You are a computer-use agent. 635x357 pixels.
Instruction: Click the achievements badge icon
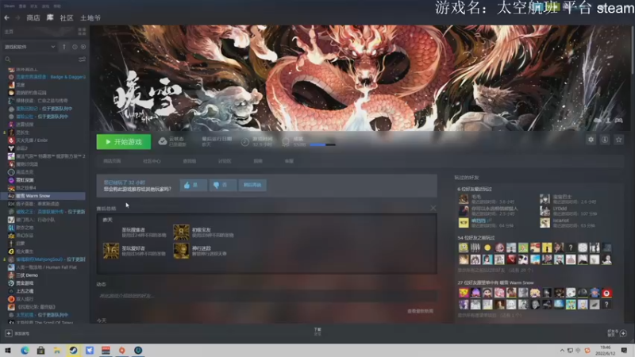[286, 142]
